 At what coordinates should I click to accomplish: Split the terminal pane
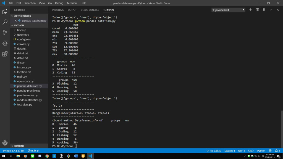pos(257,10)
